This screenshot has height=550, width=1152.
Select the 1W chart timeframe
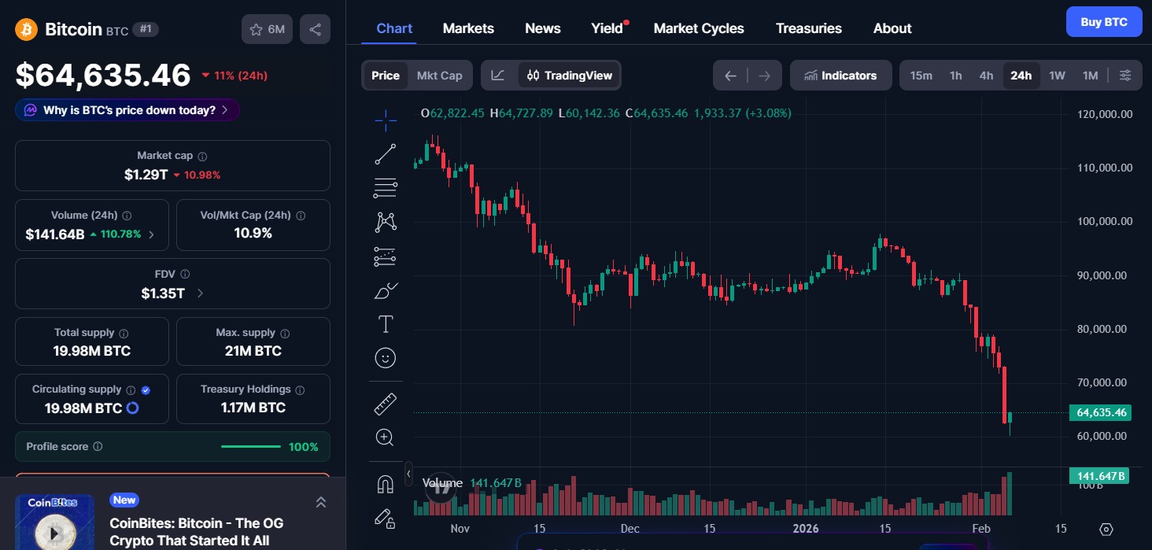[1057, 75]
